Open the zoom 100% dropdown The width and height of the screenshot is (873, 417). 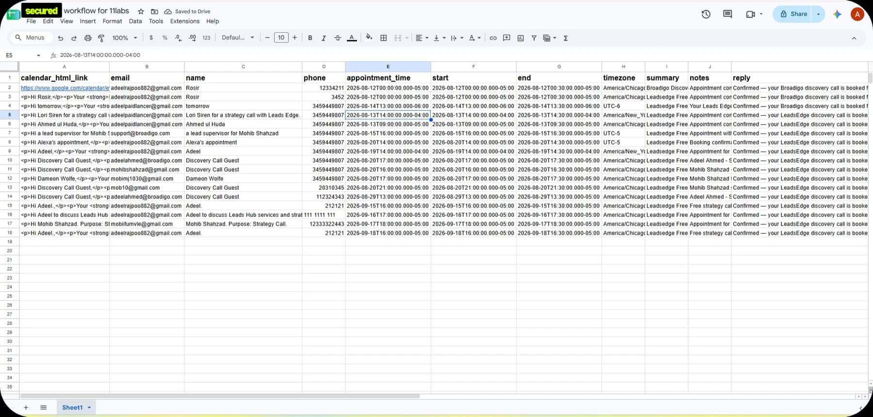(x=125, y=38)
